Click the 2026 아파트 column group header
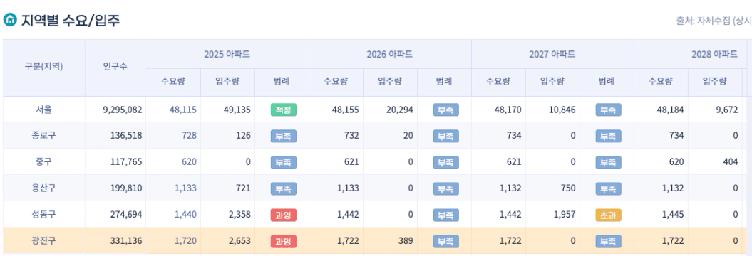 point(389,54)
